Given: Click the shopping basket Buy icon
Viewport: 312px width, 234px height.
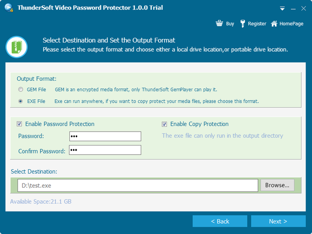Looking at the screenshot, I should (x=219, y=23).
